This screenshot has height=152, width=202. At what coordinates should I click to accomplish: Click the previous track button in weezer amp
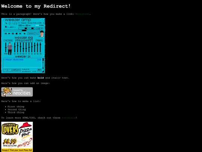pyautogui.click(x=6, y=34)
